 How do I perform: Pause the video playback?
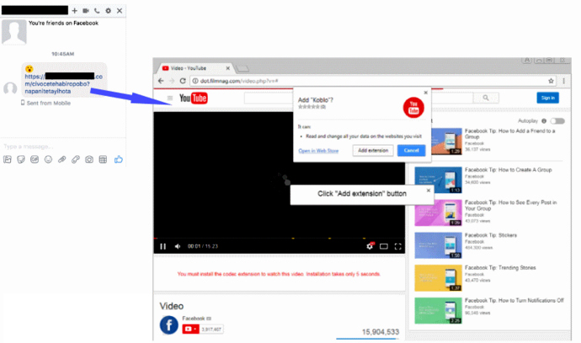tap(163, 246)
